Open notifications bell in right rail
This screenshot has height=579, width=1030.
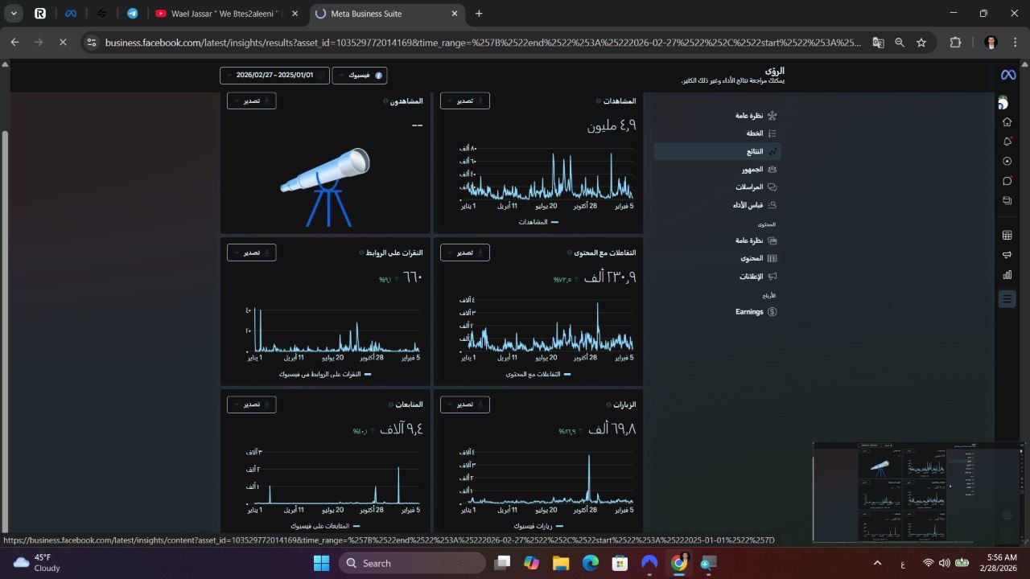click(x=1007, y=142)
